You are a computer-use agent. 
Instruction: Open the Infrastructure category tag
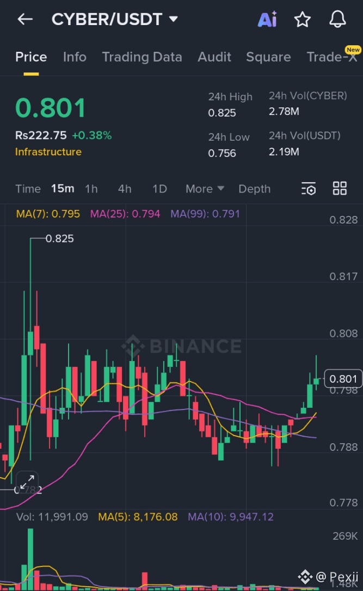point(48,152)
